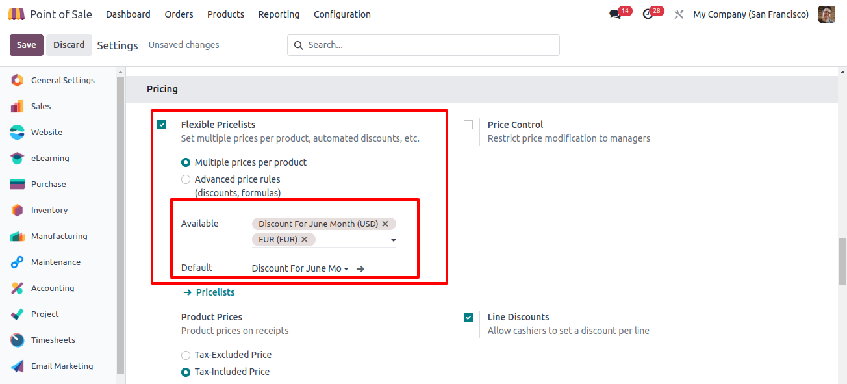Save the settings changes
847x384 pixels.
click(27, 45)
